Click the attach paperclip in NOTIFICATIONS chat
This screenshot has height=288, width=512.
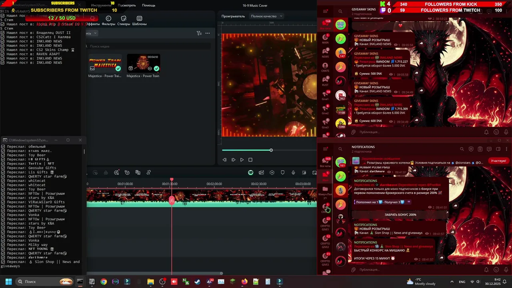click(353, 270)
